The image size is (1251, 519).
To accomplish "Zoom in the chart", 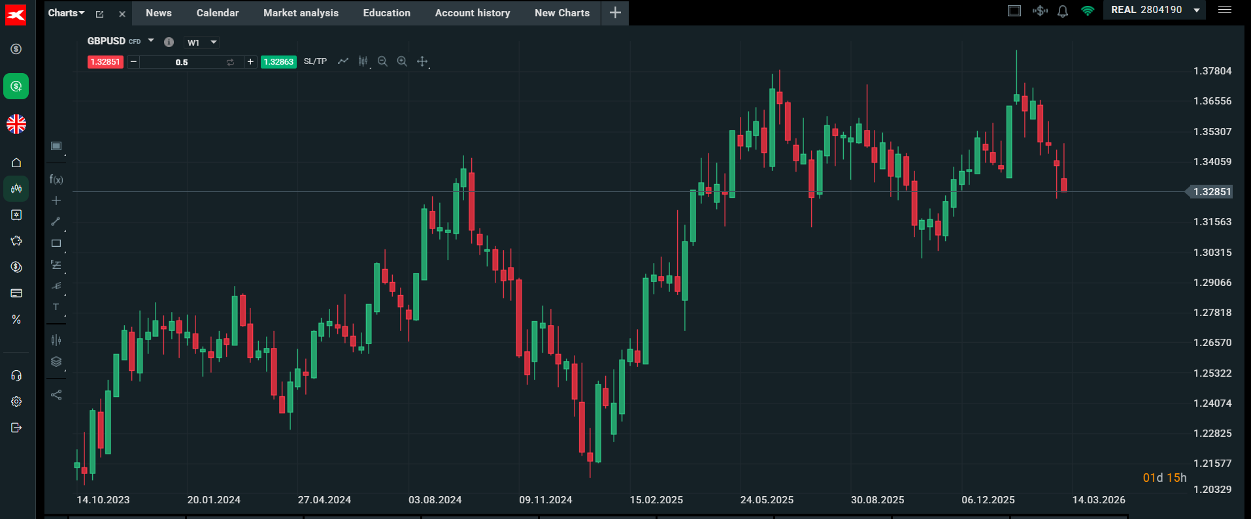I will pos(402,61).
